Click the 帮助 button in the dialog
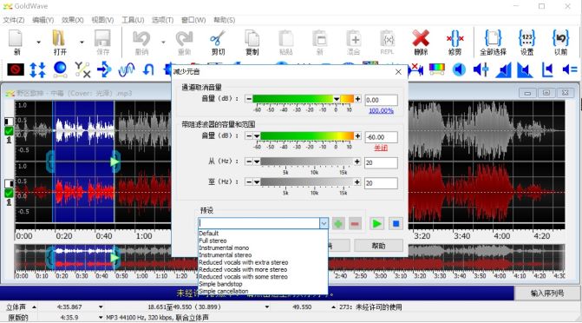The height and width of the screenshot is (323, 582). (378, 246)
